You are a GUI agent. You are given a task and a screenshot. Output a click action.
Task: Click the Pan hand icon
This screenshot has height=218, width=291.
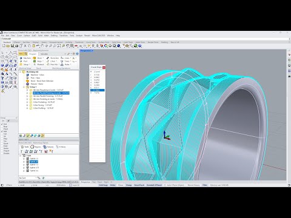pyautogui.click(x=42, y=46)
